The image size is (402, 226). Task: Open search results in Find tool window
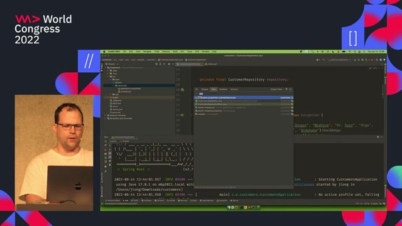(x=290, y=89)
